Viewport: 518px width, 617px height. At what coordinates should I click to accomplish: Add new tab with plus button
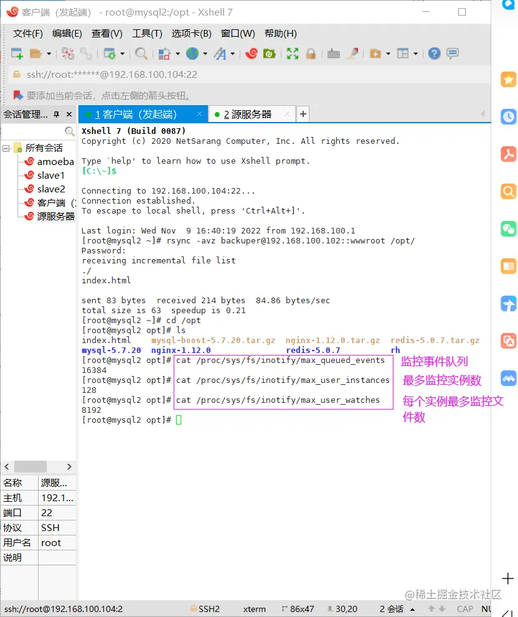click(303, 114)
